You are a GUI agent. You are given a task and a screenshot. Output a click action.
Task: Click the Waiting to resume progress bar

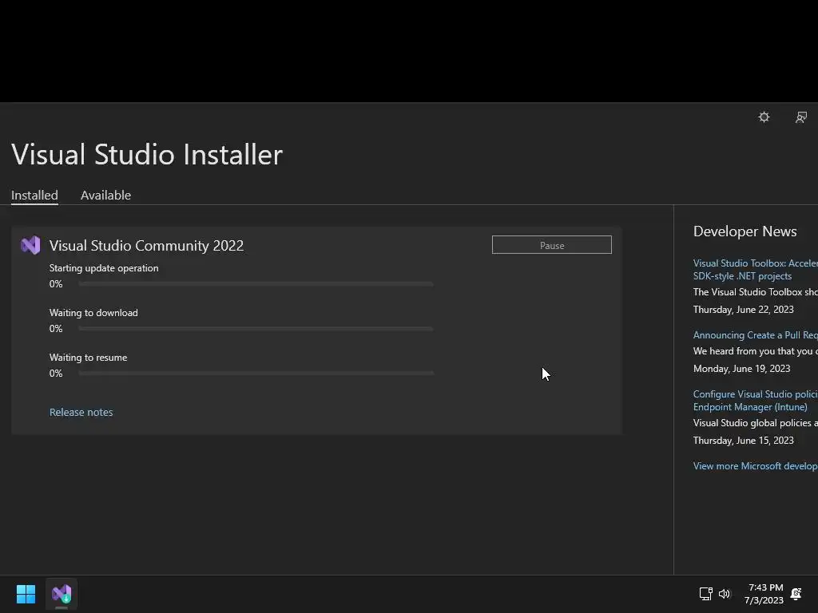coord(256,374)
